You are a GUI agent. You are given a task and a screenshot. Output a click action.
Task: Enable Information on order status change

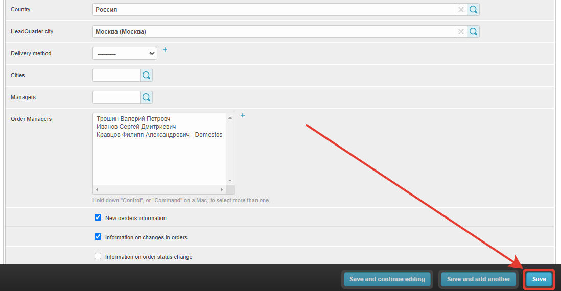(98, 256)
